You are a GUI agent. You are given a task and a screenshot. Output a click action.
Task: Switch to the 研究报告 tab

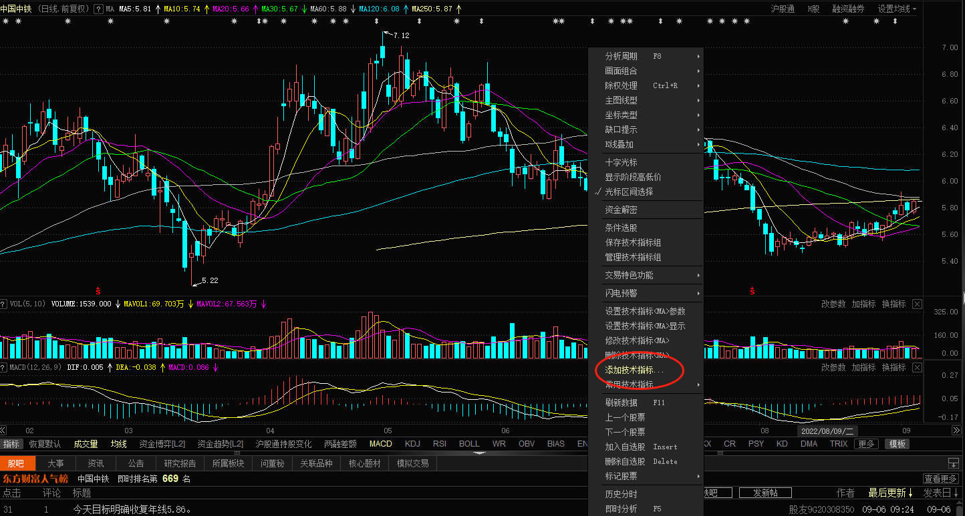pyautogui.click(x=180, y=463)
